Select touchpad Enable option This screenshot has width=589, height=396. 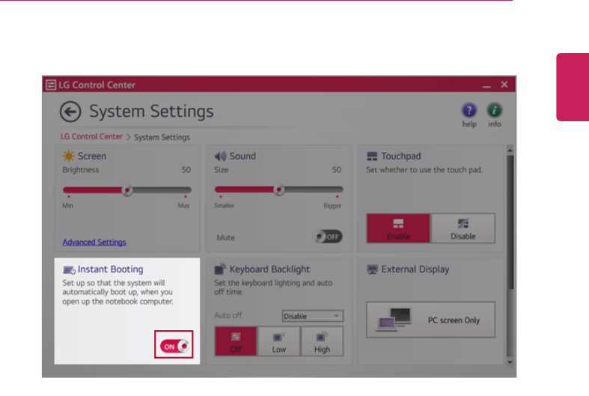pos(398,229)
